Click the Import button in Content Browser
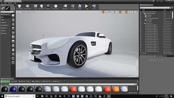Image resolution: width=174 pixels, height=98 pixels. pos(14,81)
